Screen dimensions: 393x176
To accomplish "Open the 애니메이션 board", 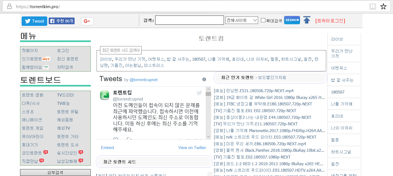I will pos(32,120).
